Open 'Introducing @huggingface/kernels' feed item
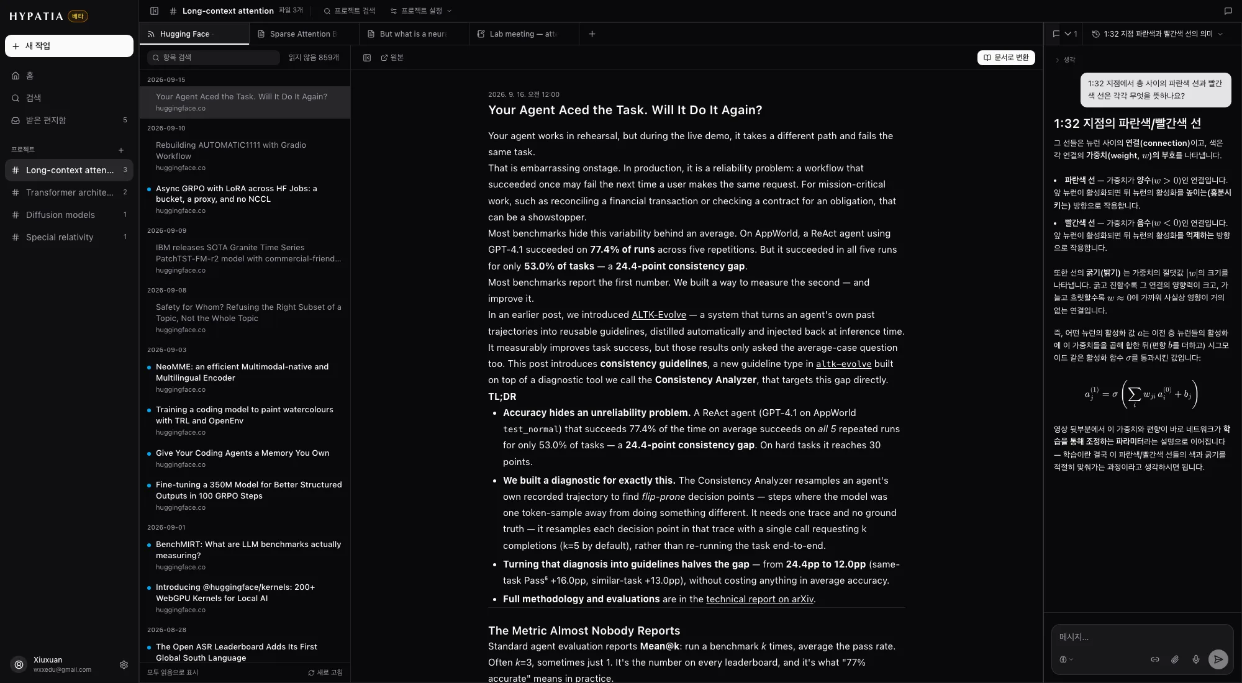Image resolution: width=1242 pixels, height=683 pixels. [x=245, y=598]
